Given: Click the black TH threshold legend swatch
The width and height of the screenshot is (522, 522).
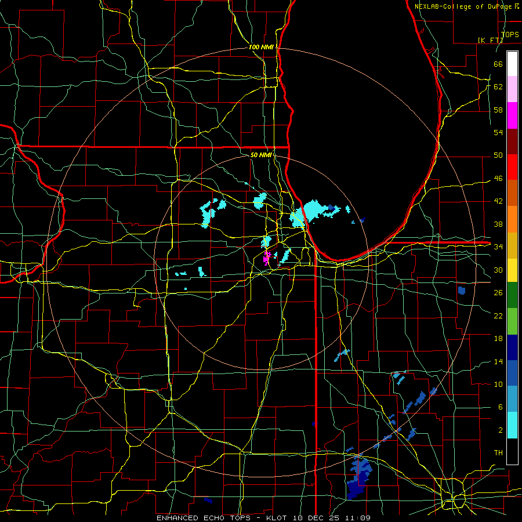Looking at the screenshot, I should pyautogui.click(x=512, y=451).
